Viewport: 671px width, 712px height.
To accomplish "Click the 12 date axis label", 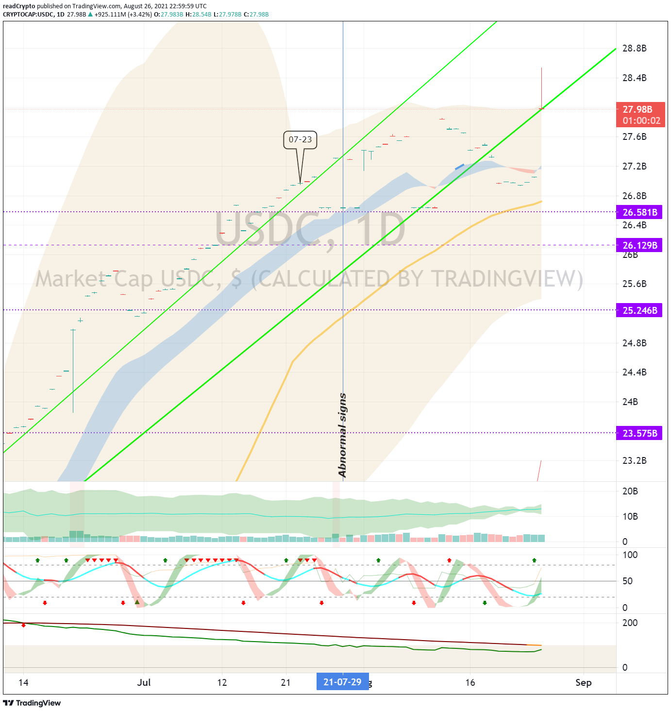I will (x=222, y=682).
